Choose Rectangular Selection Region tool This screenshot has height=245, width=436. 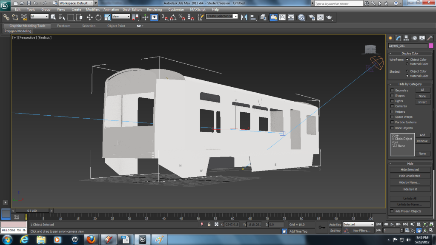(71, 17)
